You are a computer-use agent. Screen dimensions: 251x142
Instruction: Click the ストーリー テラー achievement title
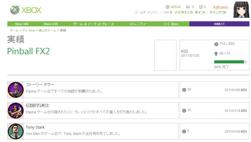tap(40, 84)
